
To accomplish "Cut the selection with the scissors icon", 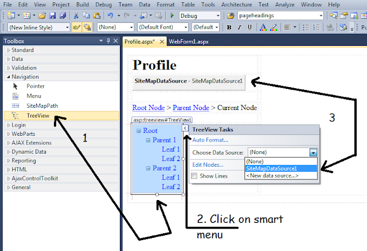I will pos(76,15).
